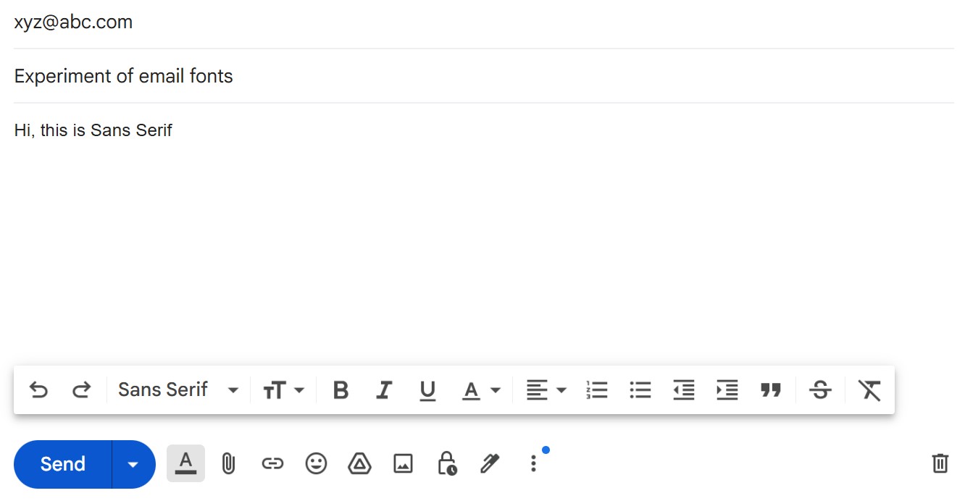This screenshot has height=501, width=965.
Task: Insert files using Google Drive
Action: pyautogui.click(x=360, y=463)
